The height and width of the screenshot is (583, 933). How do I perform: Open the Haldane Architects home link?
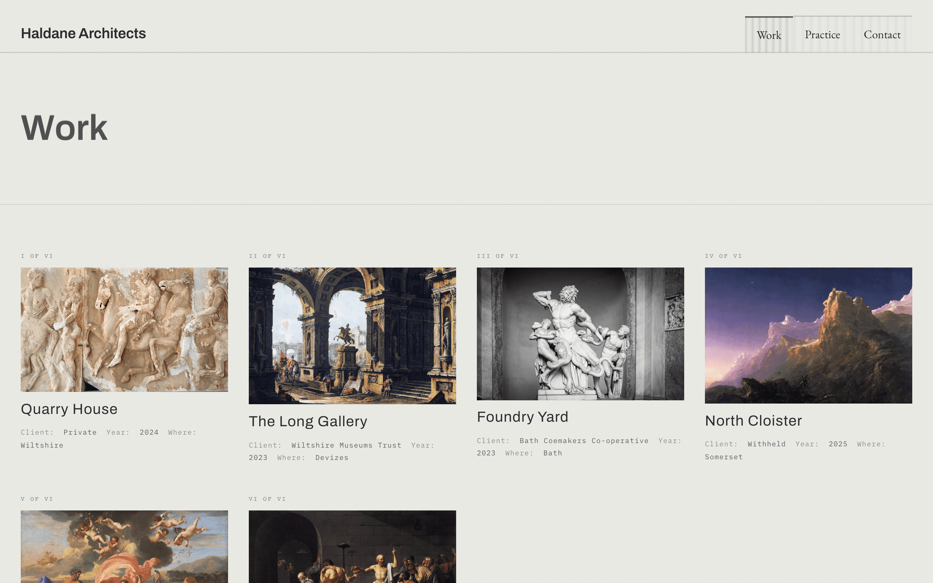83,34
